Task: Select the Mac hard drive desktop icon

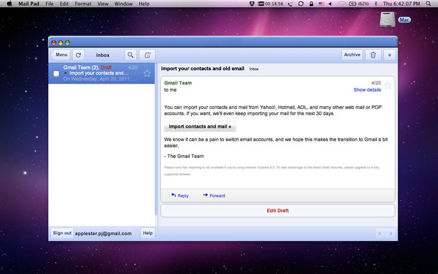Action: (388, 20)
